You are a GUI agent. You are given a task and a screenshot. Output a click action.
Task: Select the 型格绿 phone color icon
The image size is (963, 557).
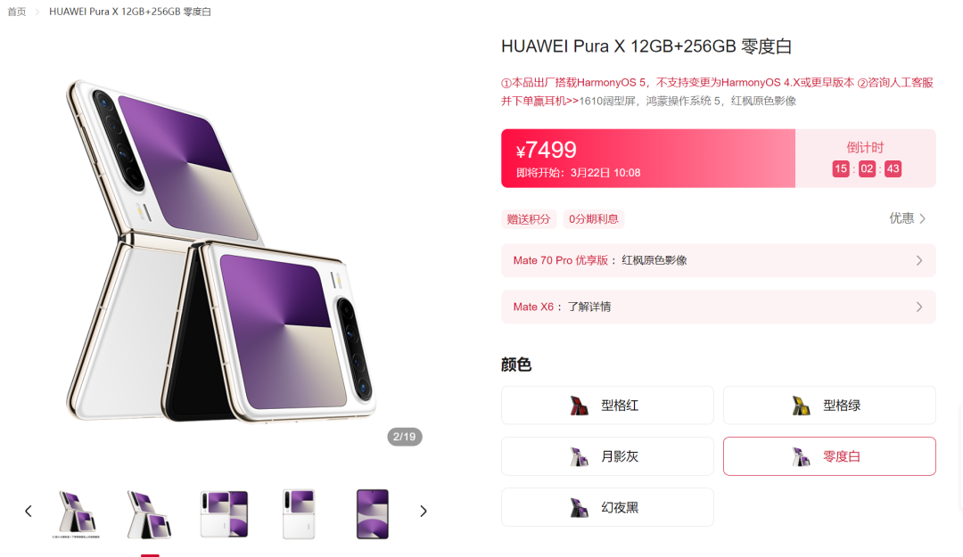coord(801,405)
